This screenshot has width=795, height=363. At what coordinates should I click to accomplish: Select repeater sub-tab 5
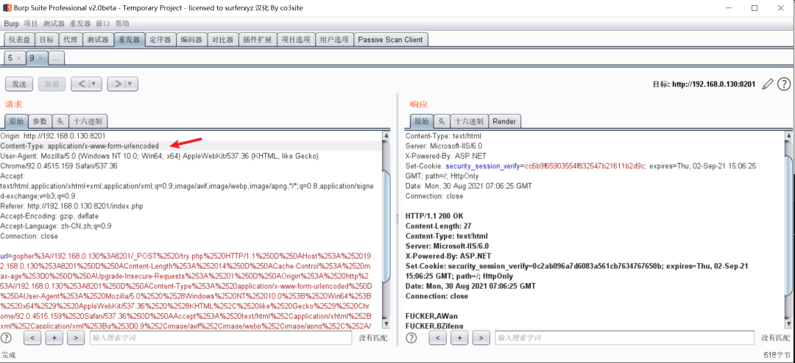pyautogui.click(x=10, y=58)
